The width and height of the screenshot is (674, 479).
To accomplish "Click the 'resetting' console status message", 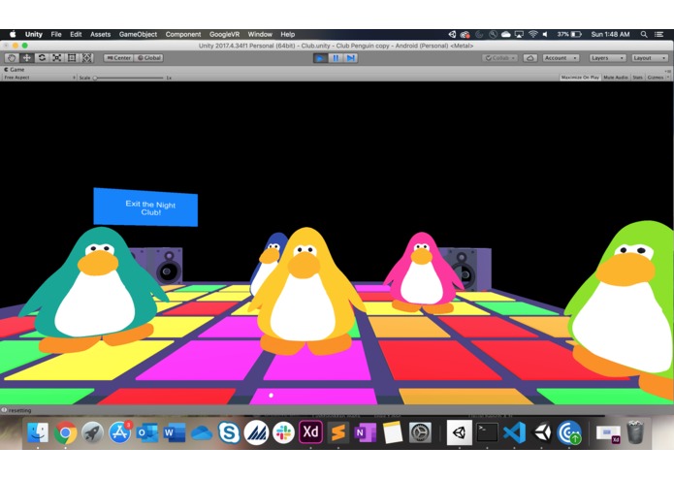I will click(x=19, y=410).
